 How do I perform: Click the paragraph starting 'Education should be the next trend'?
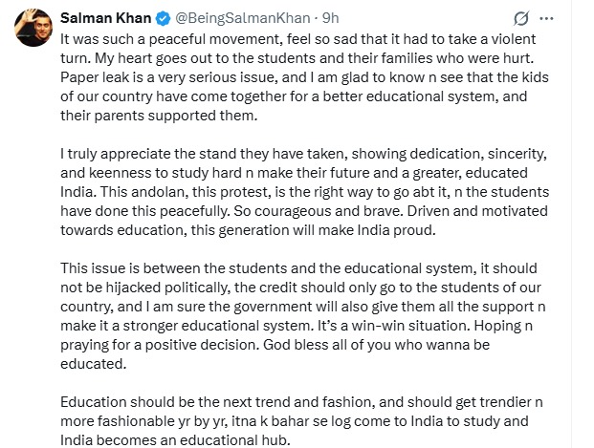coord(301,421)
